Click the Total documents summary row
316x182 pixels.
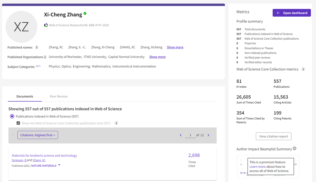[251, 29]
